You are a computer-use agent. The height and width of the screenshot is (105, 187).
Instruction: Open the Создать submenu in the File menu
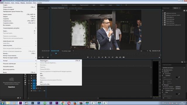[x=19, y=5]
